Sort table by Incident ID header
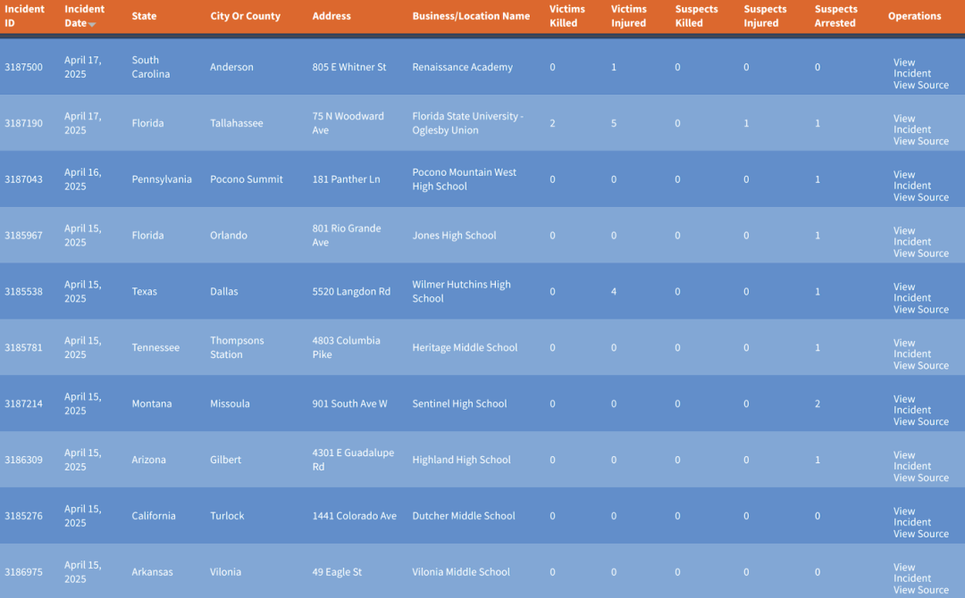The image size is (965, 598). click(x=25, y=16)
